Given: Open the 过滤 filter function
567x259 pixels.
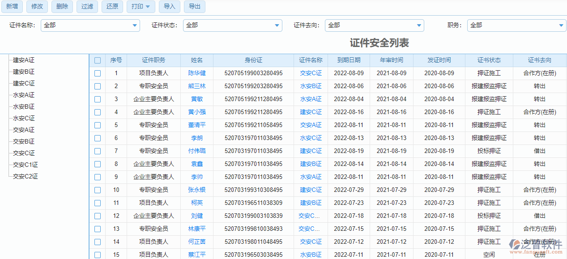Looking at the screenshot, I should (87, 7).
